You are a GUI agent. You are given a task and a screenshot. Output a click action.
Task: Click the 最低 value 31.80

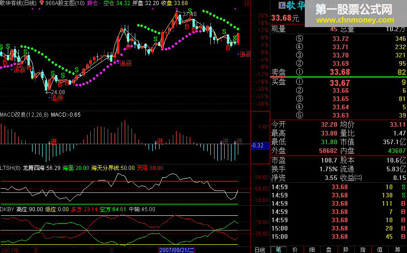pos(329,142)
